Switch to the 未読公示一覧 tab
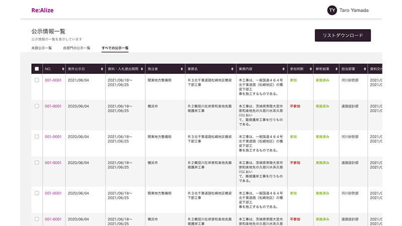 coord(42,48)
